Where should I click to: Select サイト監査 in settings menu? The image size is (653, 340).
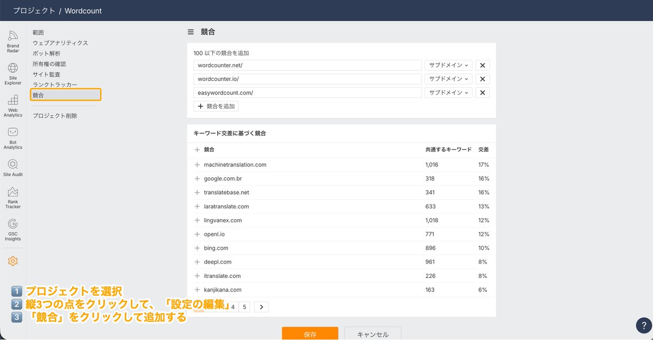46,75
